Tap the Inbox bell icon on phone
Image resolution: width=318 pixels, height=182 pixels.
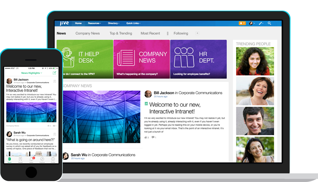click(x=32, y=159)
